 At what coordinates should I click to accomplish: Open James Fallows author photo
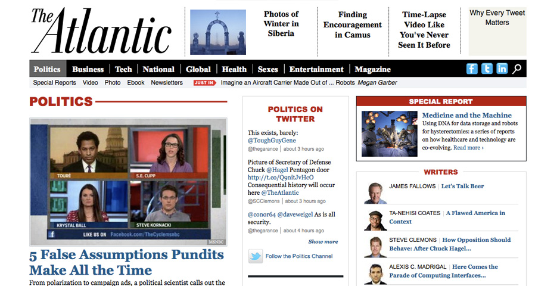375,193
